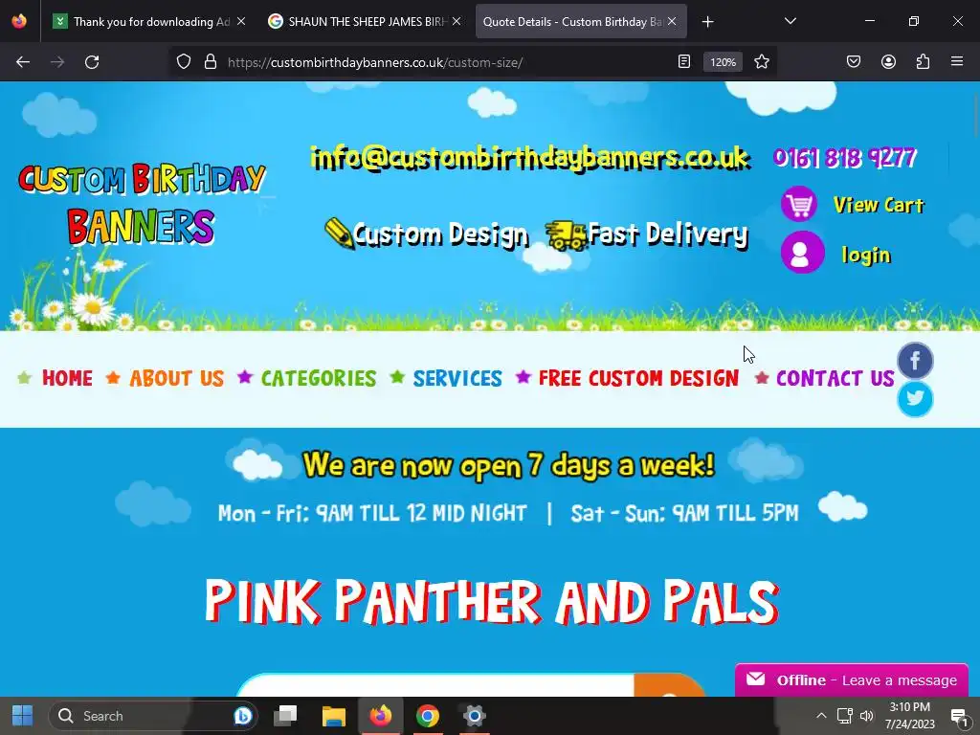980x735 pixels.
Task: Close the Quote Details tab
Action: (x=672, y=21)
